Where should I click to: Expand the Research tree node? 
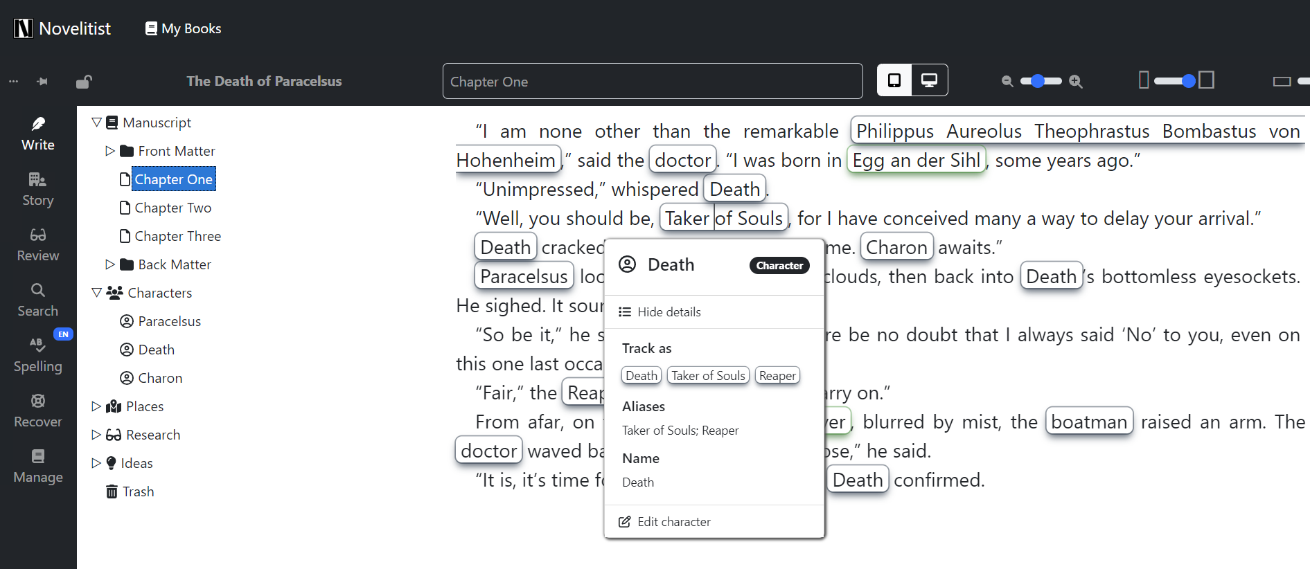coord(96,435)
